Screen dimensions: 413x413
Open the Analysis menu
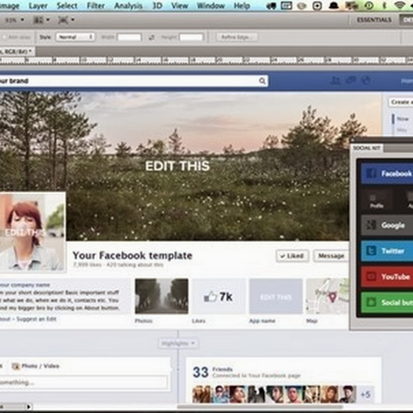click(128, 6)
